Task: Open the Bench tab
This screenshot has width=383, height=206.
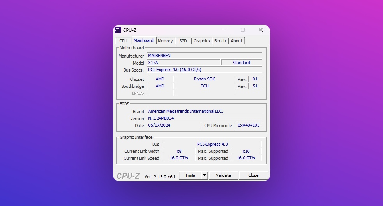Action: [220, 41]
